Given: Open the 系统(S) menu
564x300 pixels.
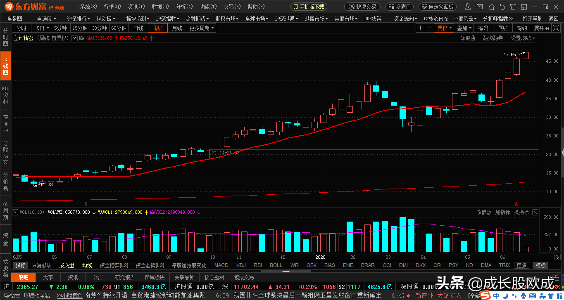Looking at the screenshot, I should pos(88,7).
